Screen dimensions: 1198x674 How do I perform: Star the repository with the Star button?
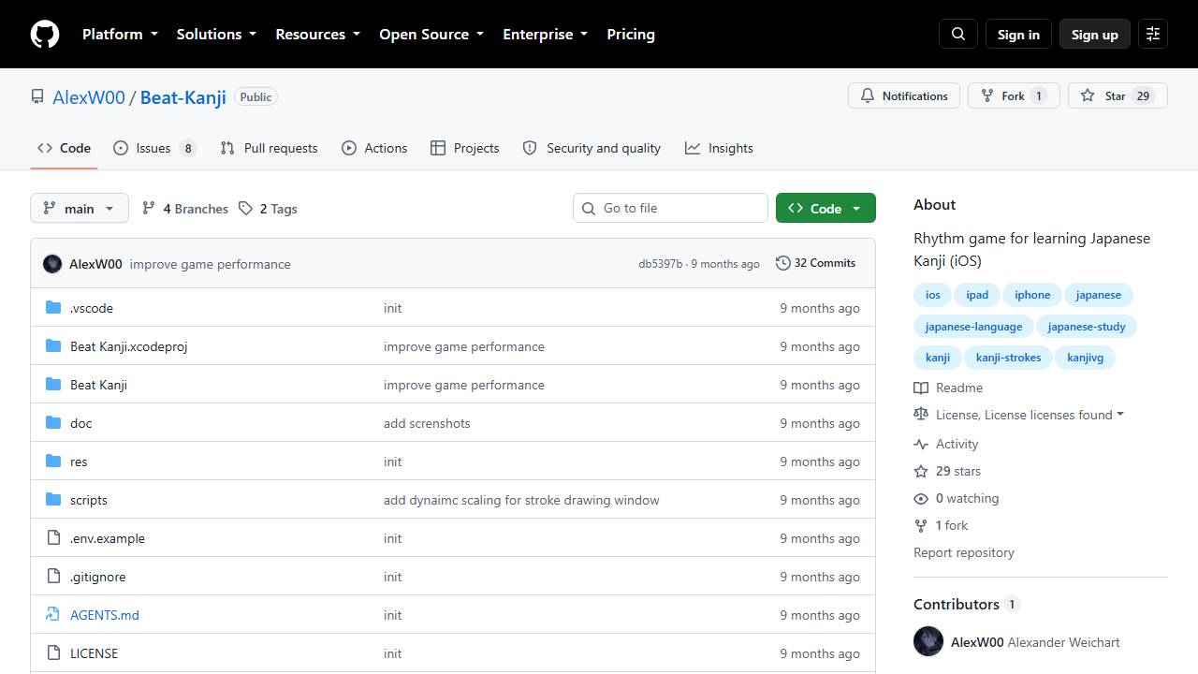click(1118, 95)
